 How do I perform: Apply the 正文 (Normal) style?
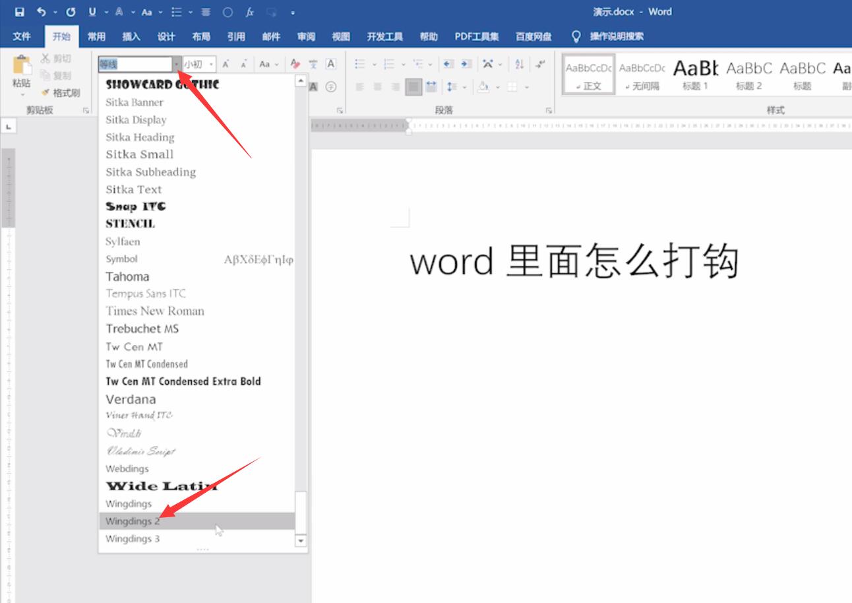(x=589, y=74)
